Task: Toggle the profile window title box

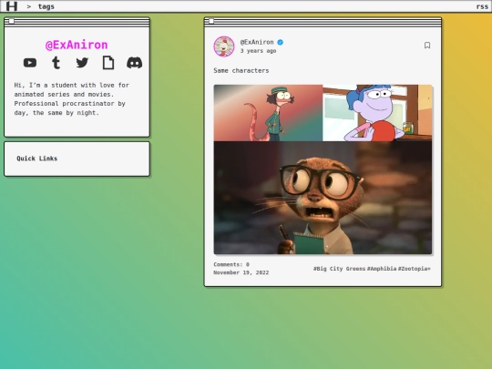Action: pos(12,21)
